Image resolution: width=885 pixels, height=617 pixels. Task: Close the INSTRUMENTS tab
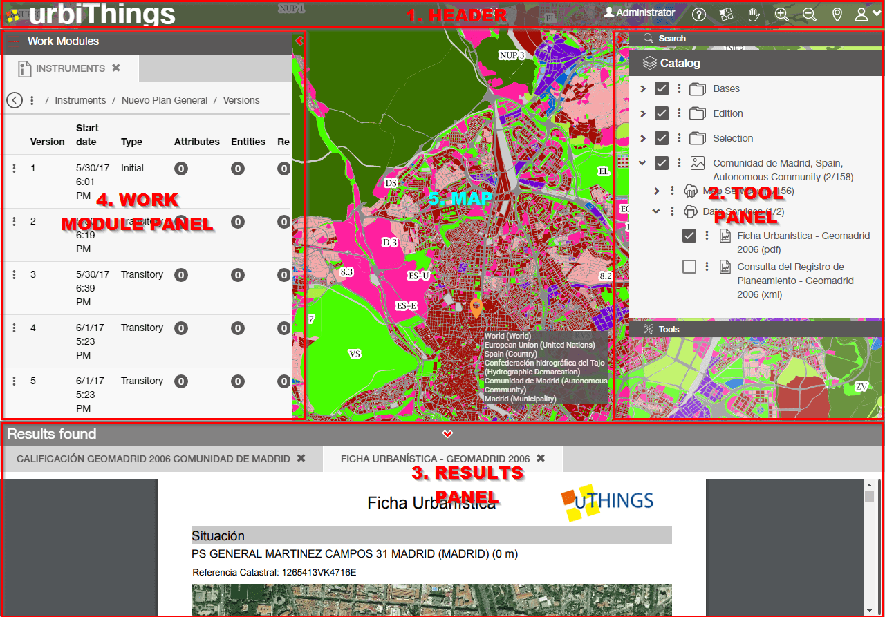116,68
